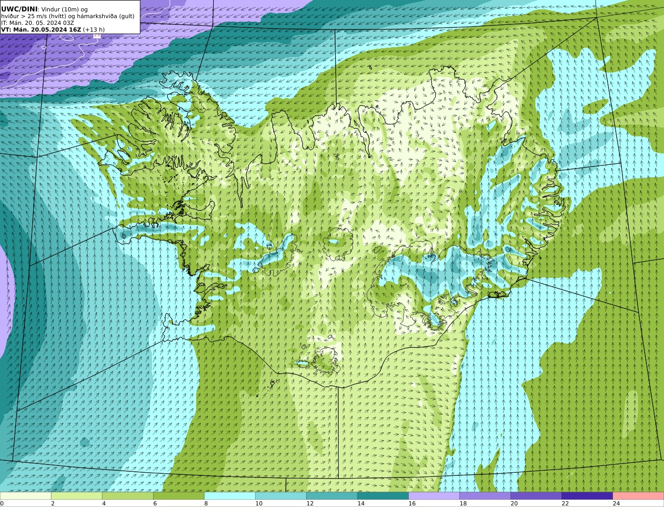Click the 4–6 m/s light green legend swatch
The width and height of the screenshot is (664, 507).
(128, 496)
